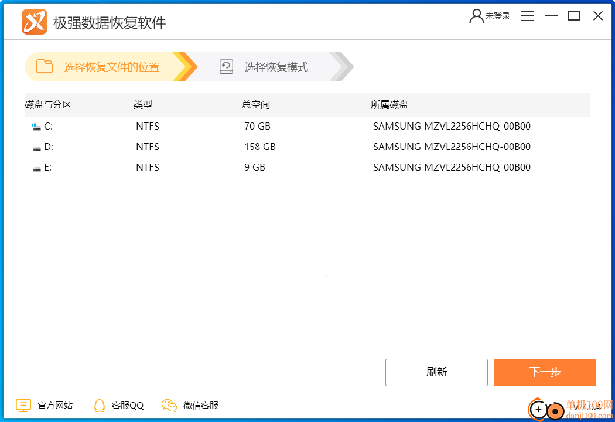Open the 客服QQ link
The width and height of the screenshot is (615, 422).
[128, 406]
